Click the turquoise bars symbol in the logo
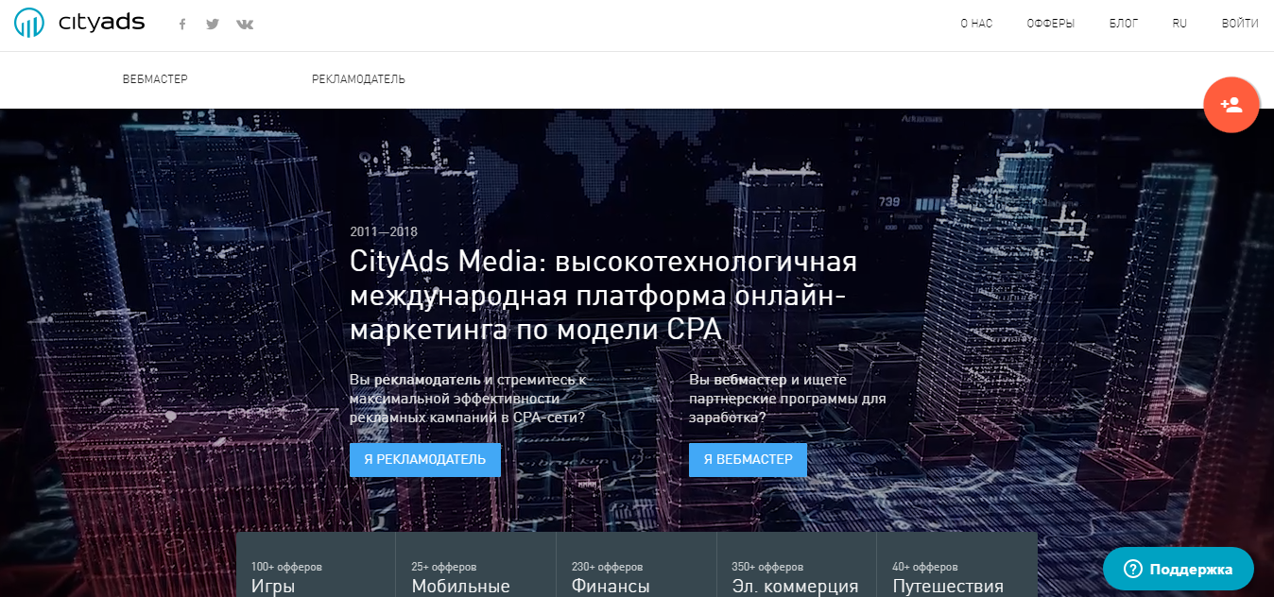The image size is (1274, 597). 31,22
